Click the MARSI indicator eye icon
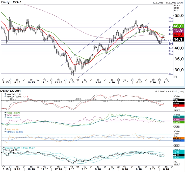Viewport: 185px width, 172px height. point(5,132)
